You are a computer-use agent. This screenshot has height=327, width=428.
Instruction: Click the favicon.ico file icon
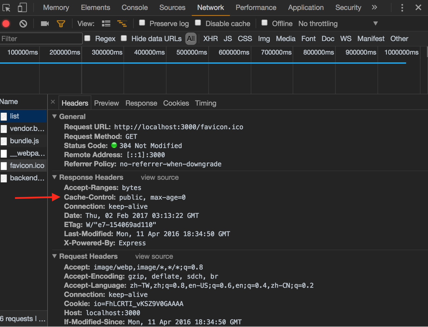point(4,166)
